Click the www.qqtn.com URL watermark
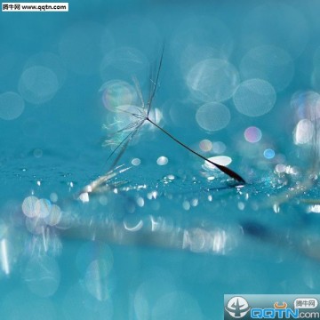 pyautogui.click(x=44, y=7)
